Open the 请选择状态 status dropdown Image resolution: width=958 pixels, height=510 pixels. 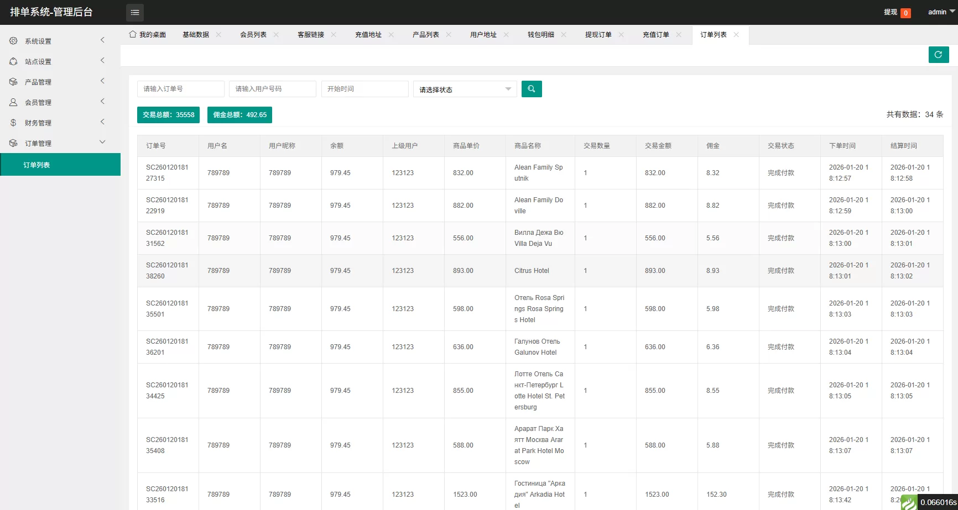click(x=465, y=90)
